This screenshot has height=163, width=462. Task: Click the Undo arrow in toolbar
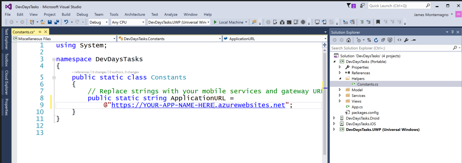[x=66, y=22]
